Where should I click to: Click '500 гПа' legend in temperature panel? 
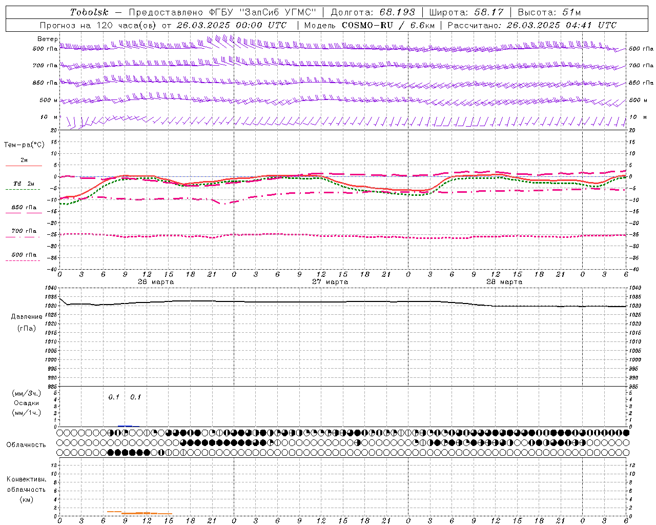24,255
